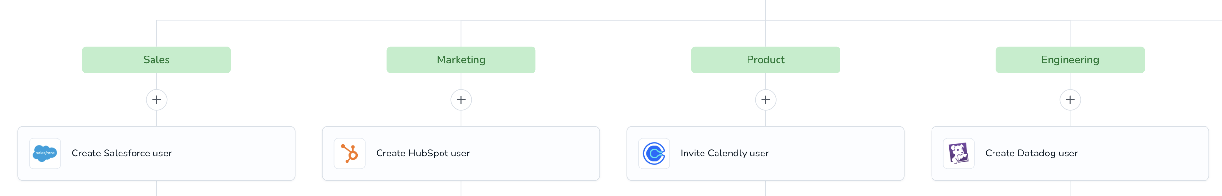This screenshot has height=196, width=1222.
Task: Click the 'Create HubSpot user' text
Action: pos(423,154)
